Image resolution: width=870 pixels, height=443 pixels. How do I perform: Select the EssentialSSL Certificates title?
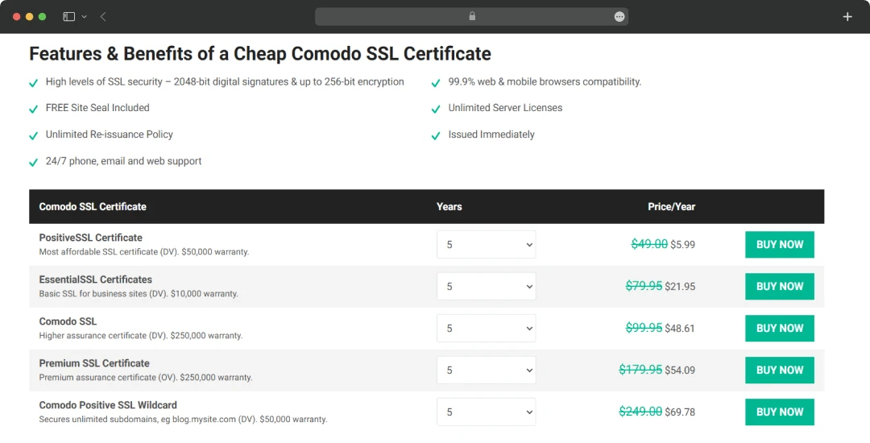[95, 279]
